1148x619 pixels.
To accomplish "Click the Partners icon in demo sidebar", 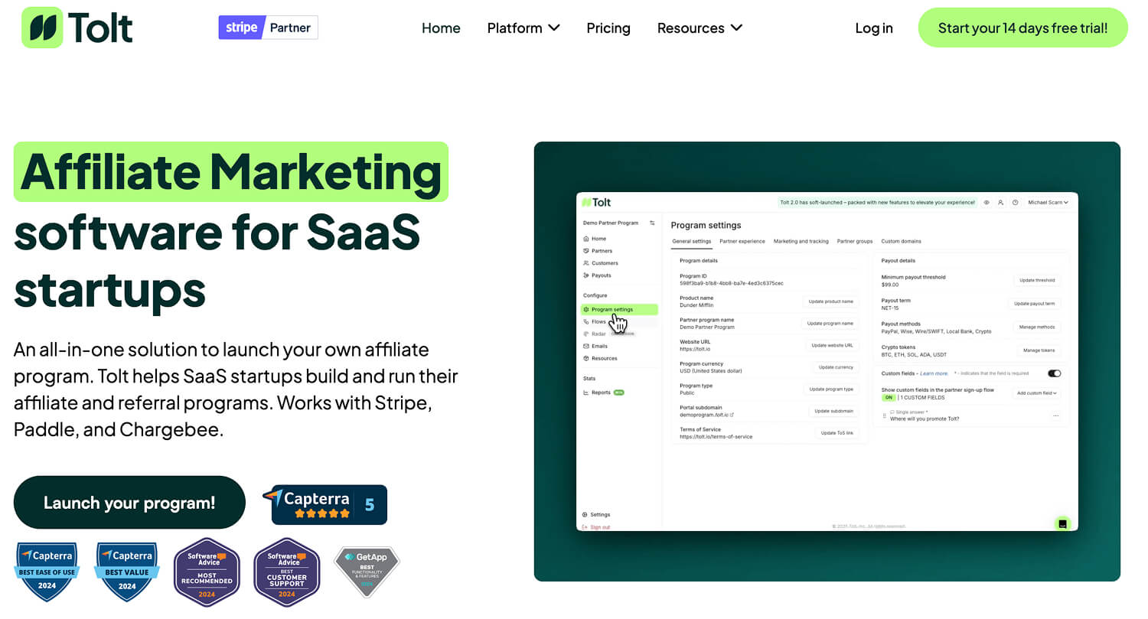I will click(x=585, y=251).
